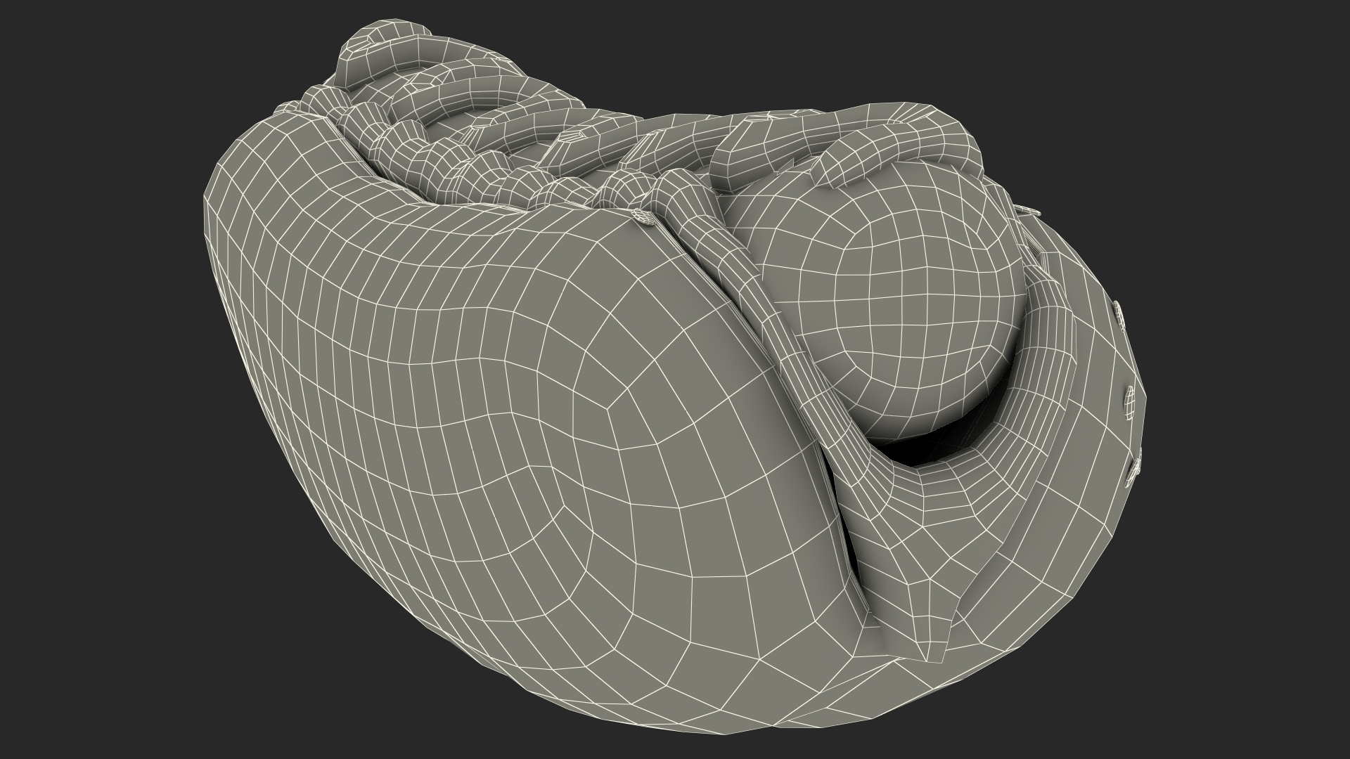Click the top rivet on glove's right edge

(1118, 313)
